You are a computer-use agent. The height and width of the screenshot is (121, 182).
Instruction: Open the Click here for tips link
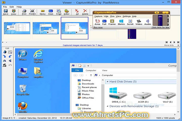click(x=160, y=27)
